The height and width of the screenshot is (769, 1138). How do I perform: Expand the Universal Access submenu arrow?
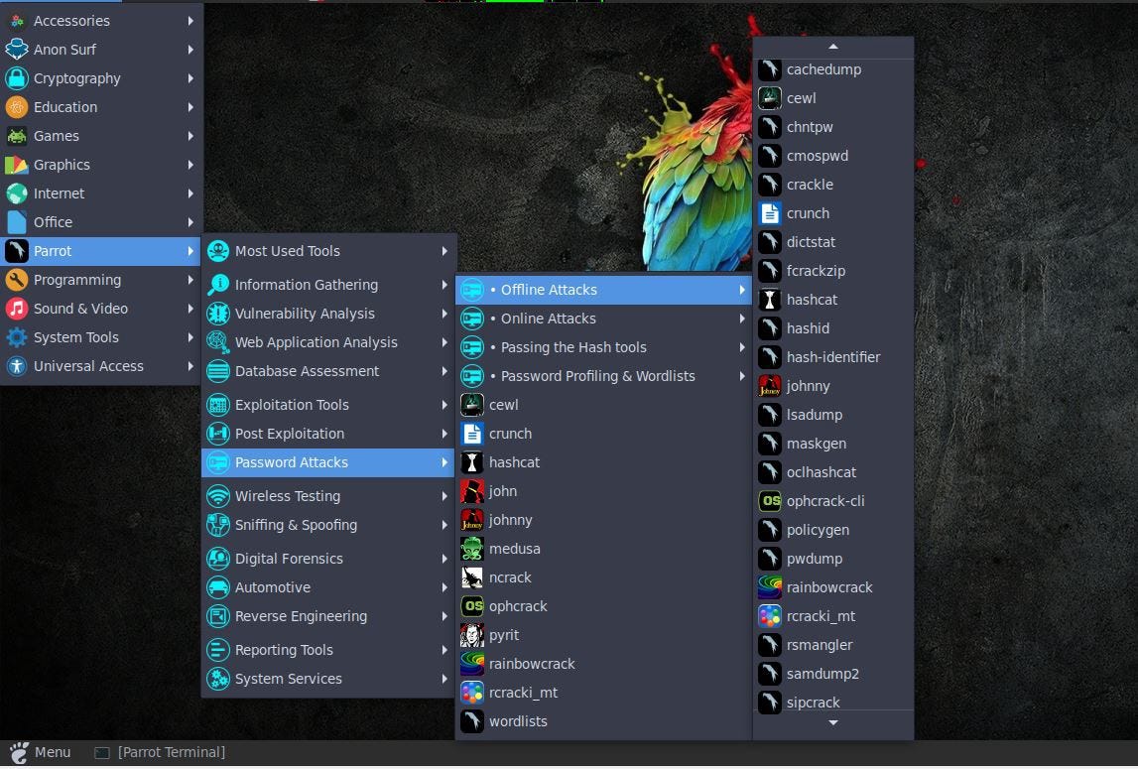[190, 367]
